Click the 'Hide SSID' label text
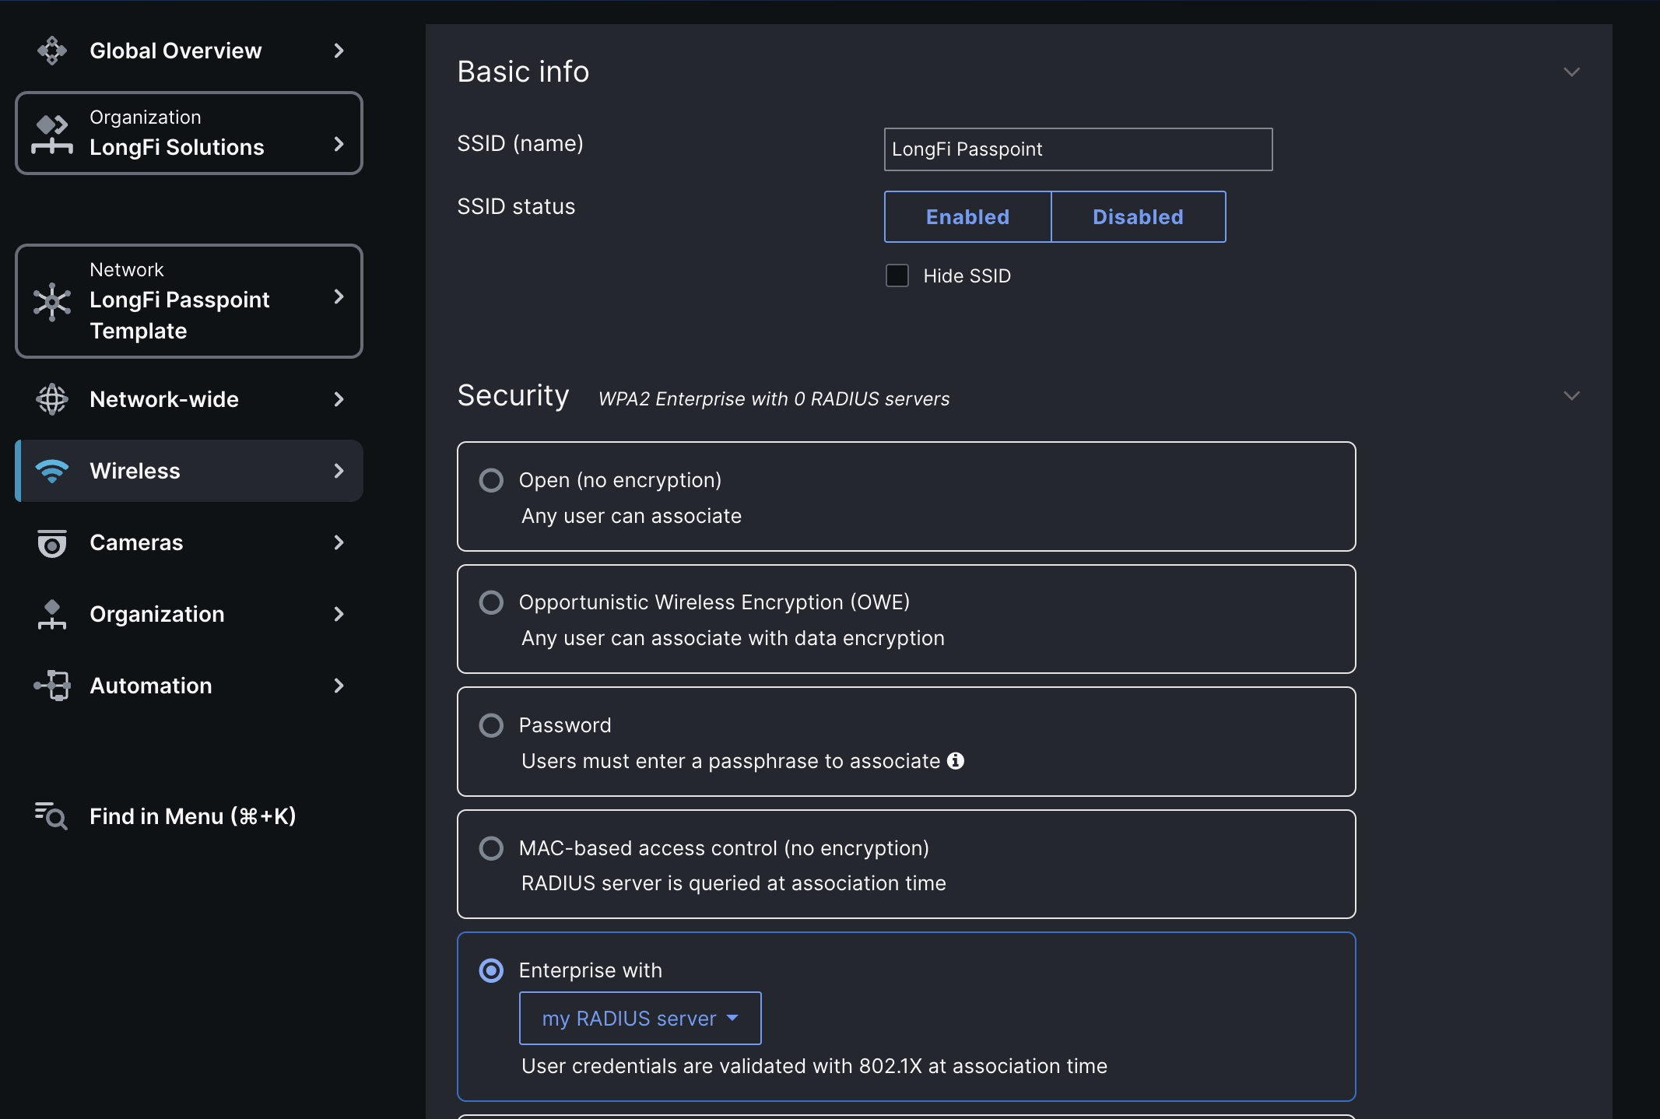Image resolution: width=1660 pixels, height=1119 pixels. pos(967,275)
